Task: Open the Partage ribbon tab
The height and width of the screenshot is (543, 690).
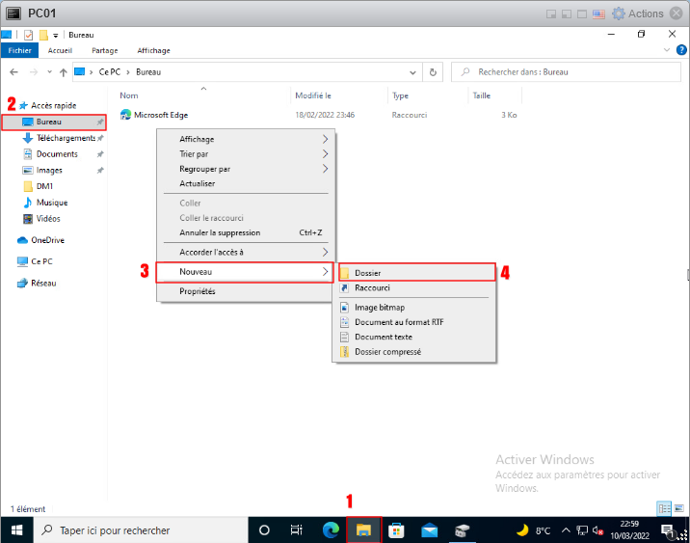Action: pyautogui.click(x=104, y=51)
